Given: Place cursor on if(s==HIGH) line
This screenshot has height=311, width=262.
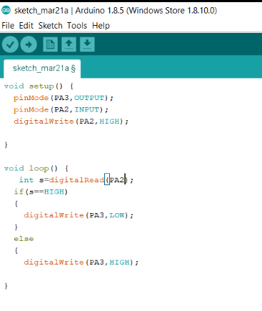Looking at the screenshot, I should [41, 192].
